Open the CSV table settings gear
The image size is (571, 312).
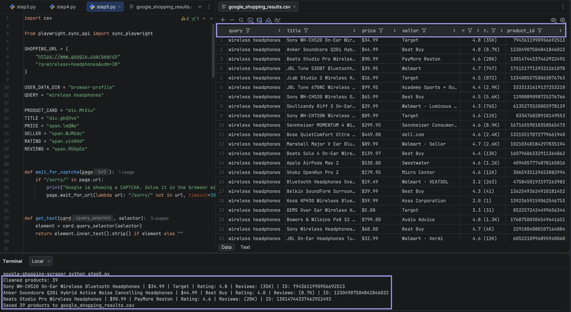click(563, 20)
